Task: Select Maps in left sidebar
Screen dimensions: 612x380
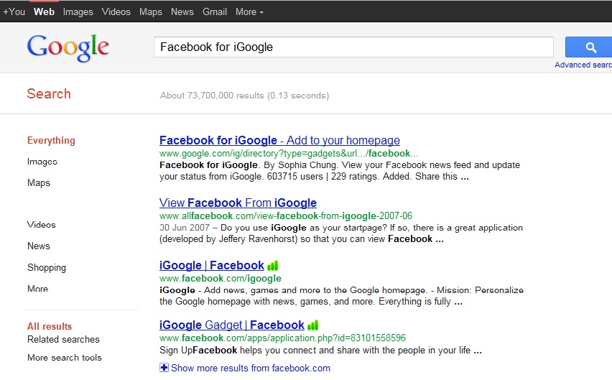Action: pos(39,182)
